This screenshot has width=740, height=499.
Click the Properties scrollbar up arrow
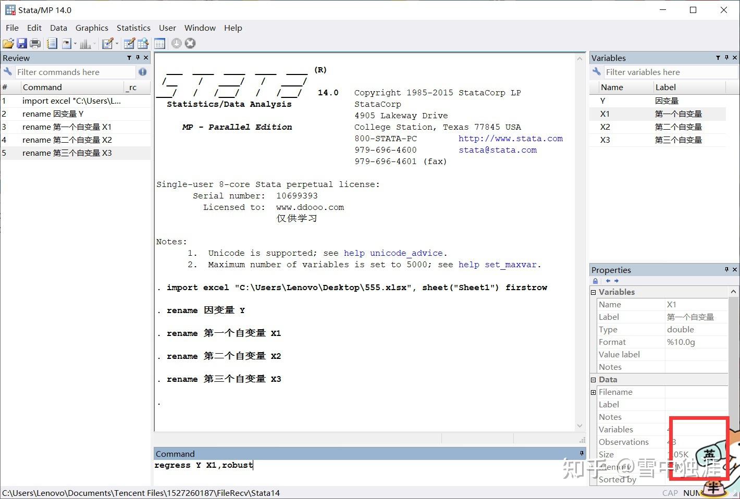pyautogui.click(x=733, y=292)
